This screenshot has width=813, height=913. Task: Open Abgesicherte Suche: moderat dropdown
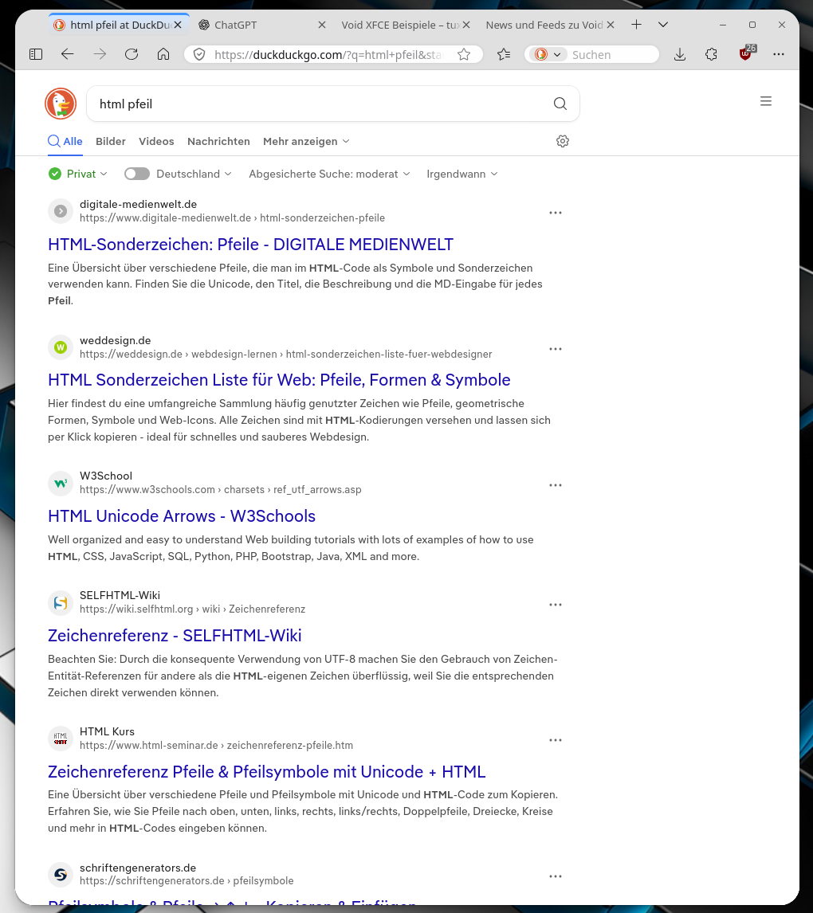point(330,174)
